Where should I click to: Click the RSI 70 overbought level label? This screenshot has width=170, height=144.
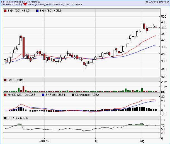click(x=163, y=126)
